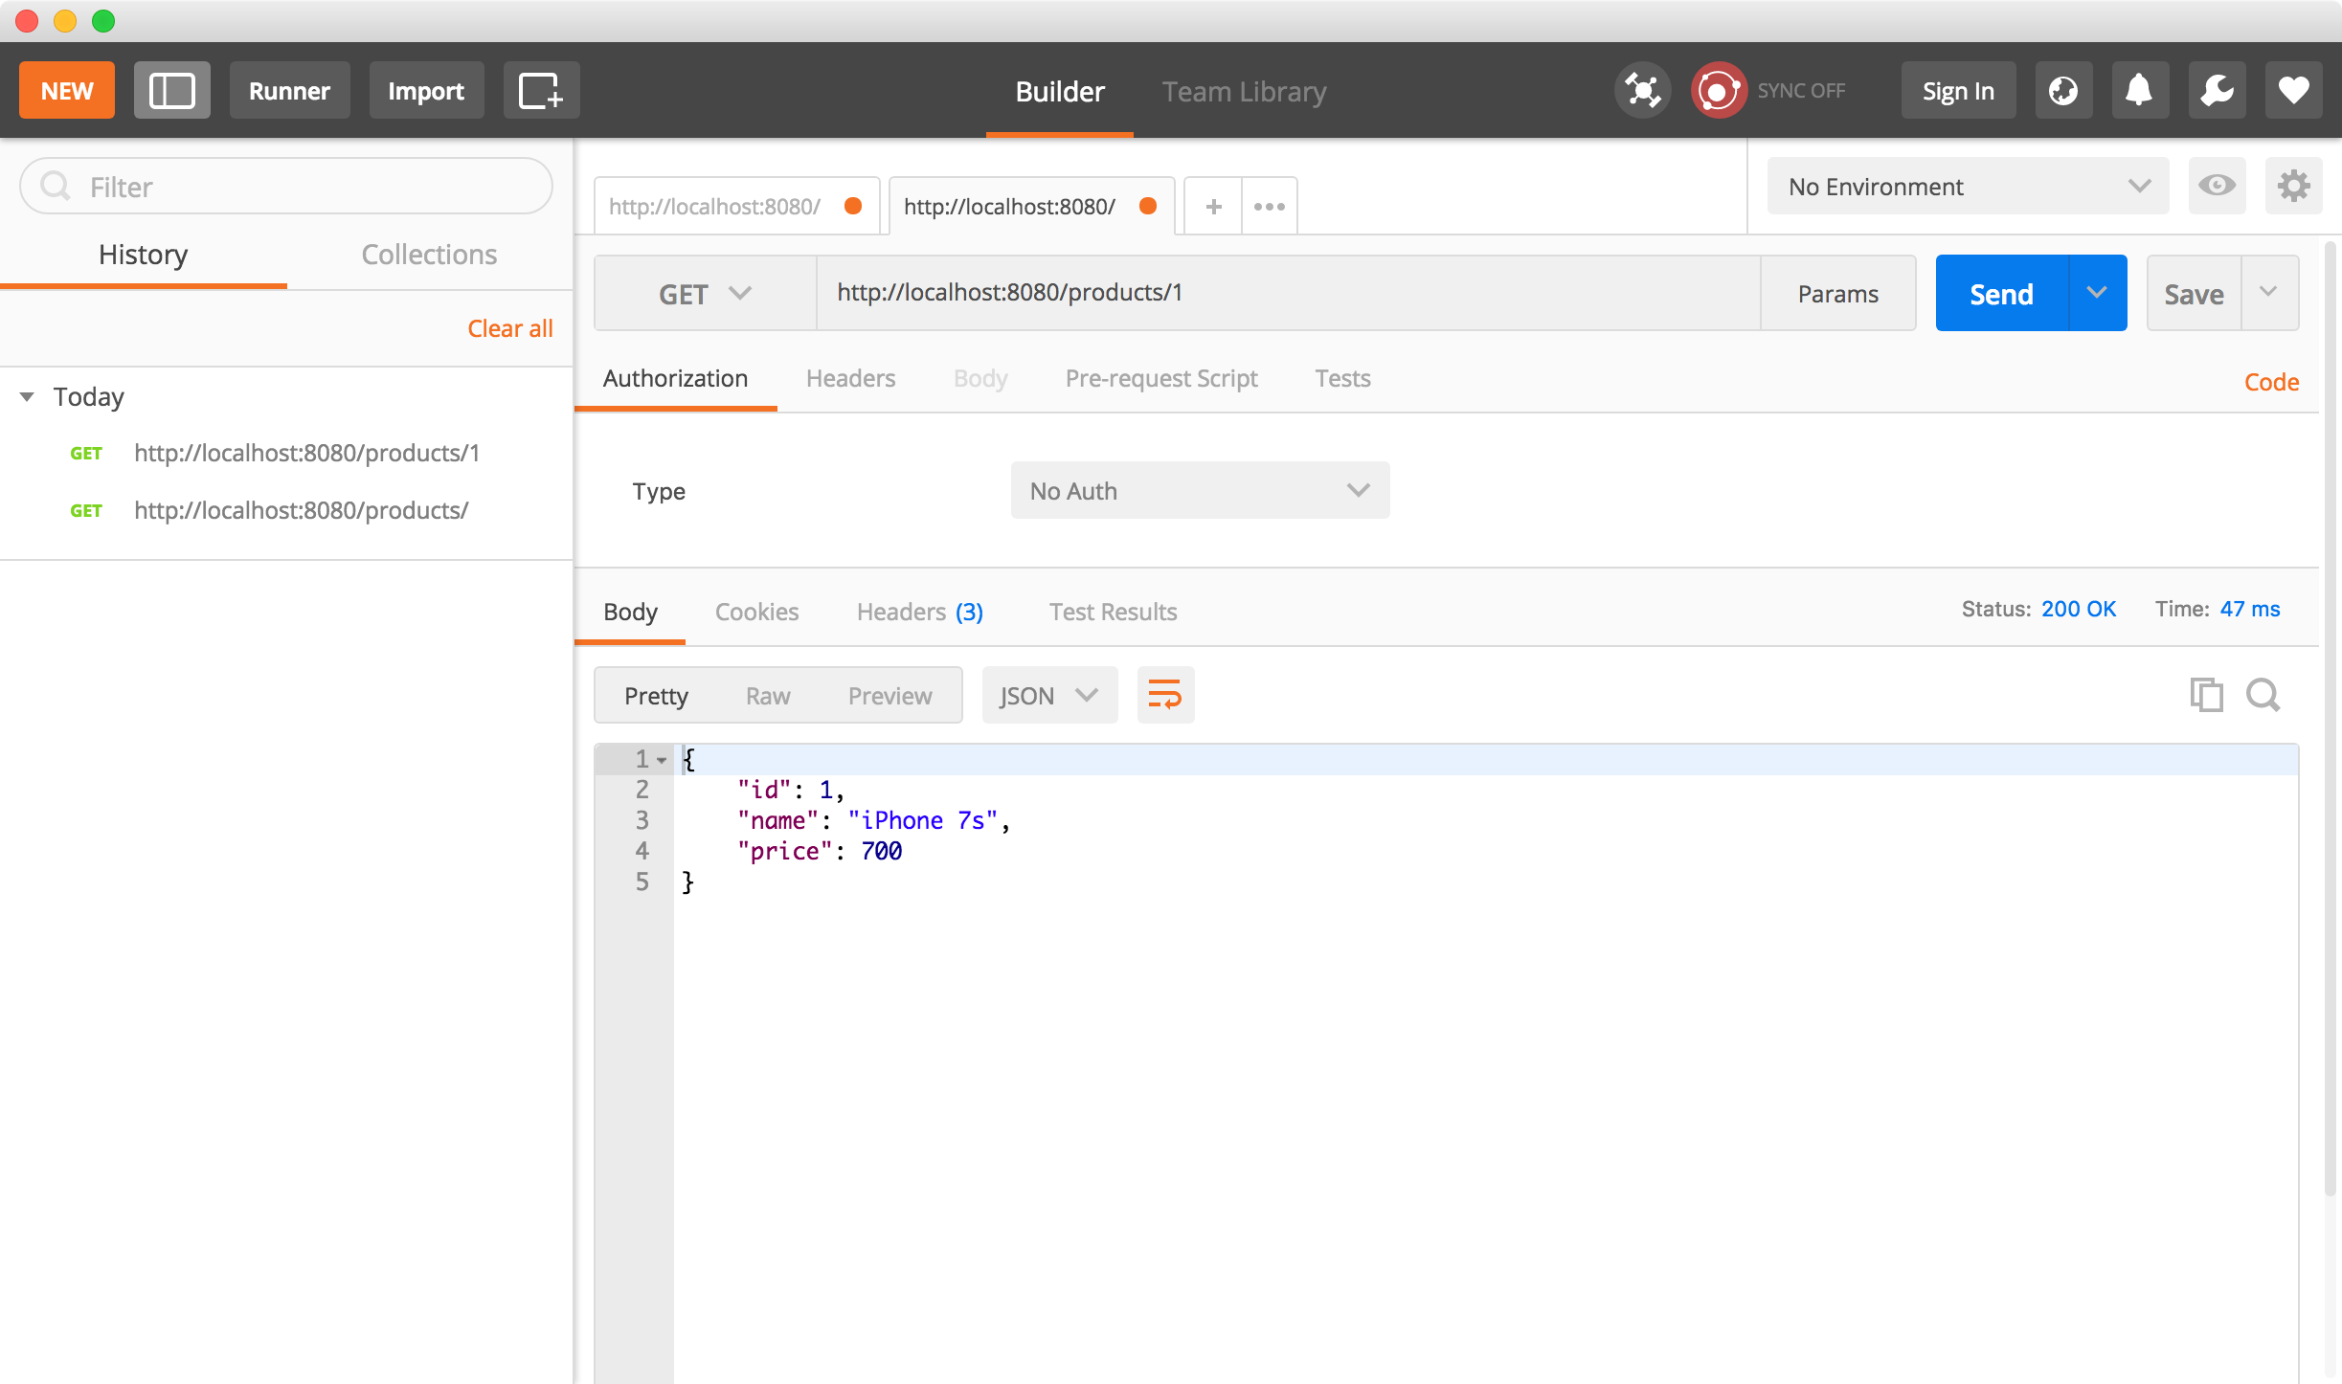The image size is (2342, 1384).
Task: Click the 200 OK status text
Action: (x=2079, y=610)
